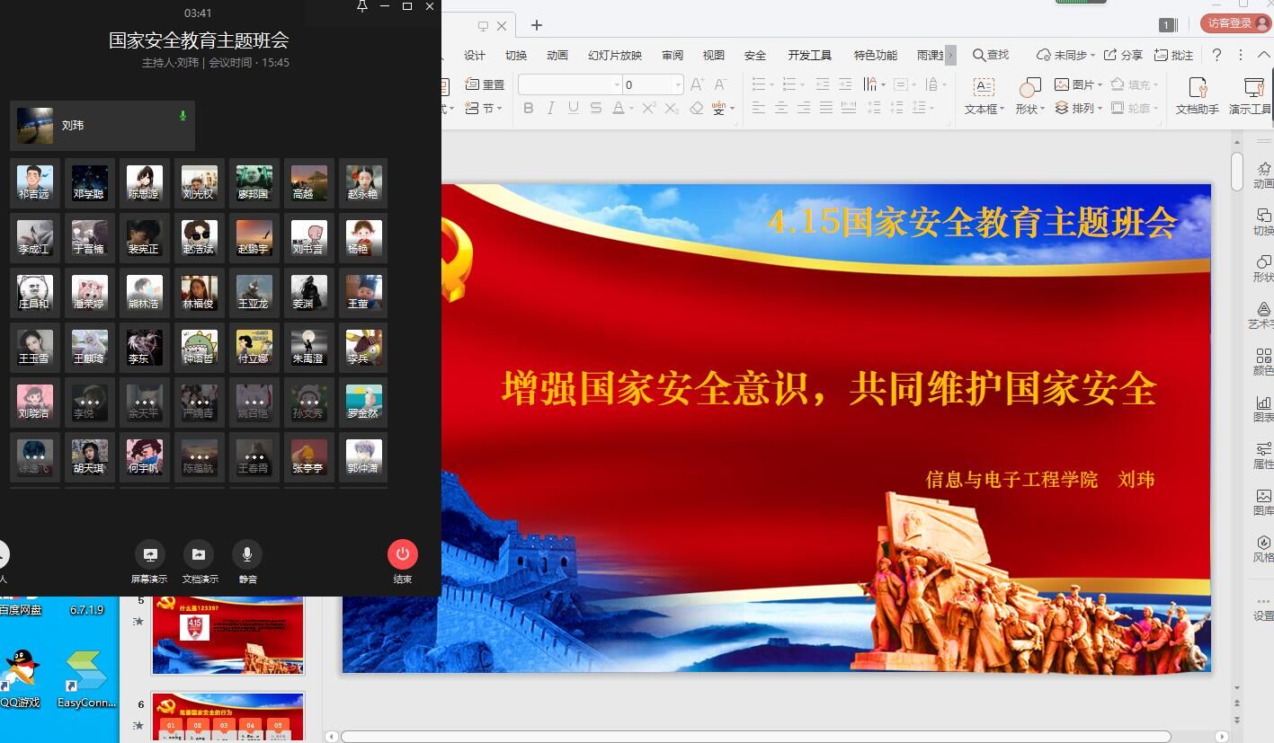
Task: Click the 演示工具 presentation tools icon
Action: [1252, 94]
